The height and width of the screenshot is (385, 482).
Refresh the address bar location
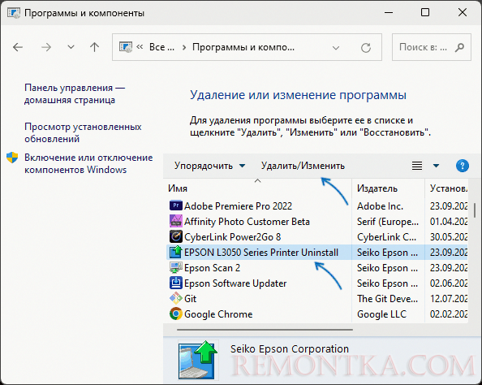point(366,47)
